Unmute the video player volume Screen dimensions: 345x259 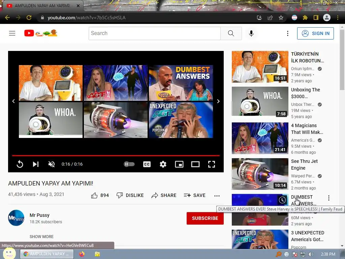pyautogui.click(x=52, y=164)
